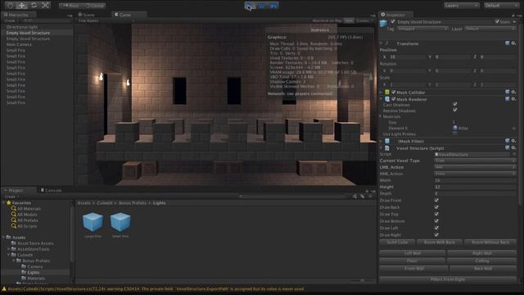Image resolution: width=524 pixels, height=295 pixels.
Task: Click the Play button
Action: click(250, 6)
